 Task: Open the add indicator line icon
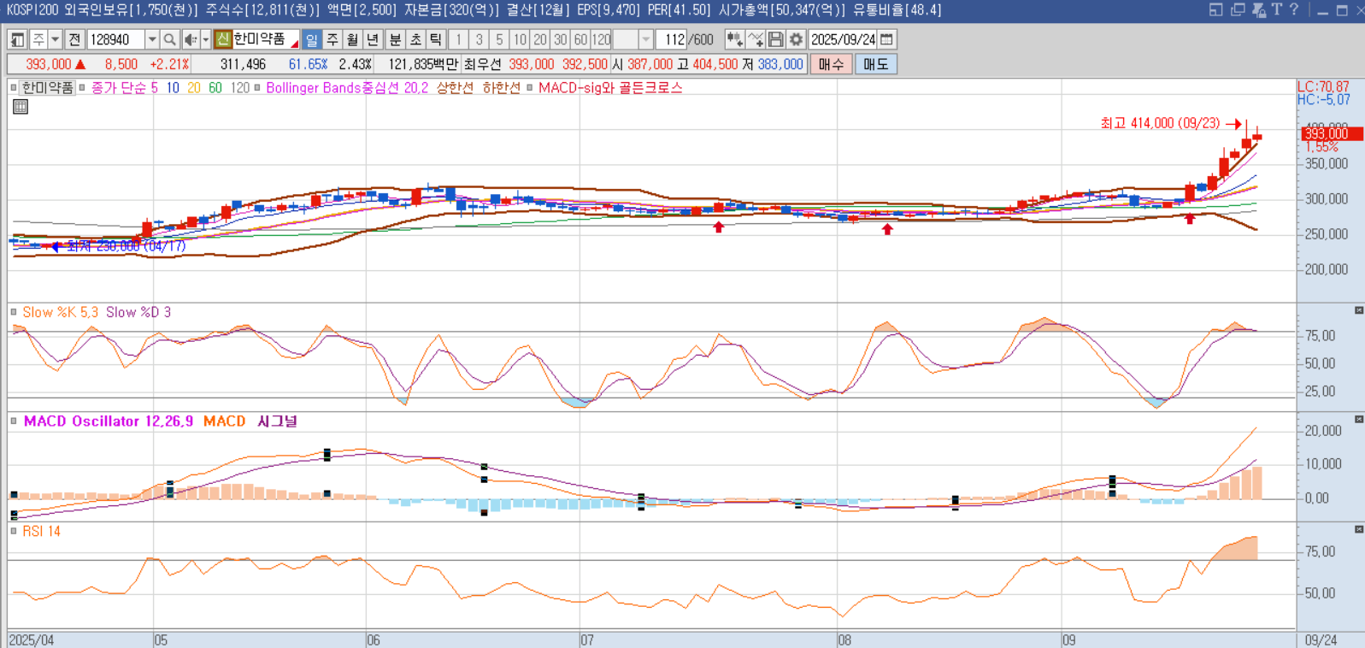tap(756, 39)
